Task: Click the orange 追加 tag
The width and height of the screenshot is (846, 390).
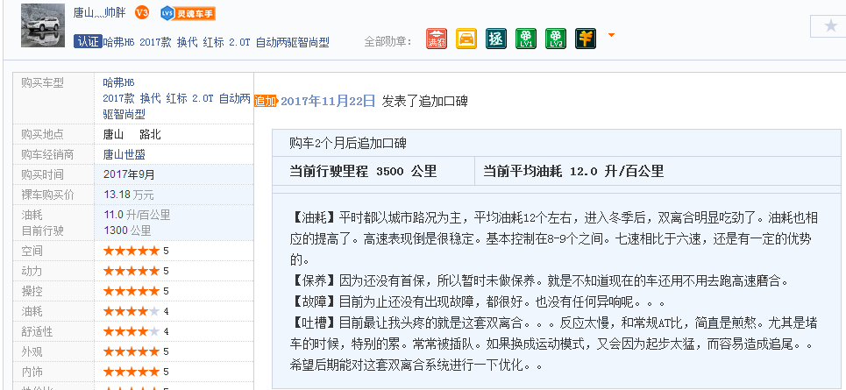Action: pos(266,101)
